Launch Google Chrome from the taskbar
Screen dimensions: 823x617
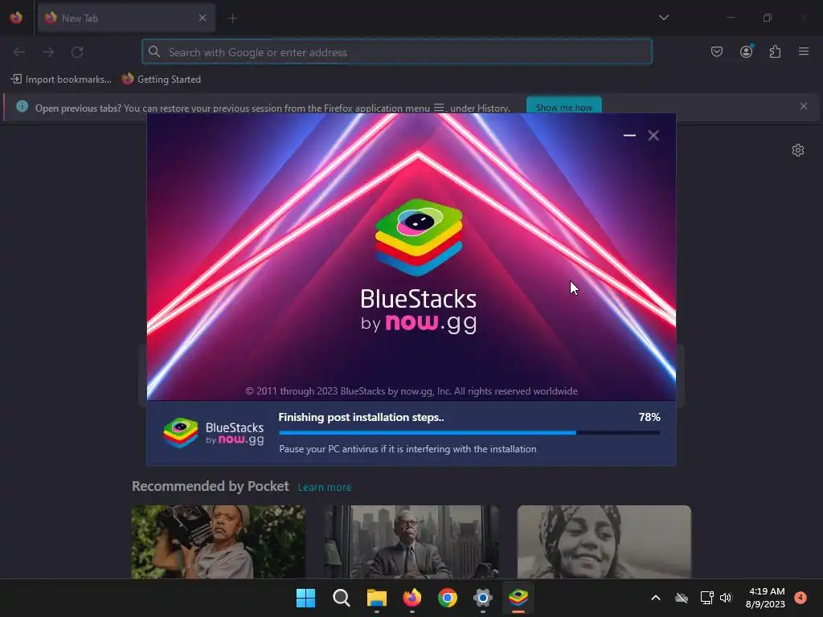448,598
